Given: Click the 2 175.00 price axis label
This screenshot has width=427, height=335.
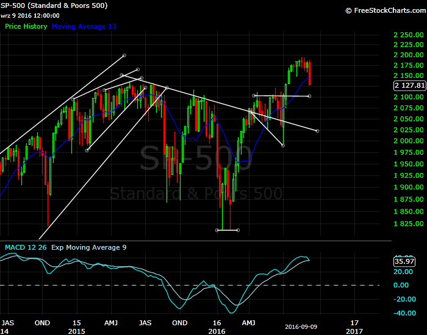Looking at the screenshot, I should pyautogui.click(x=409, y=65).
